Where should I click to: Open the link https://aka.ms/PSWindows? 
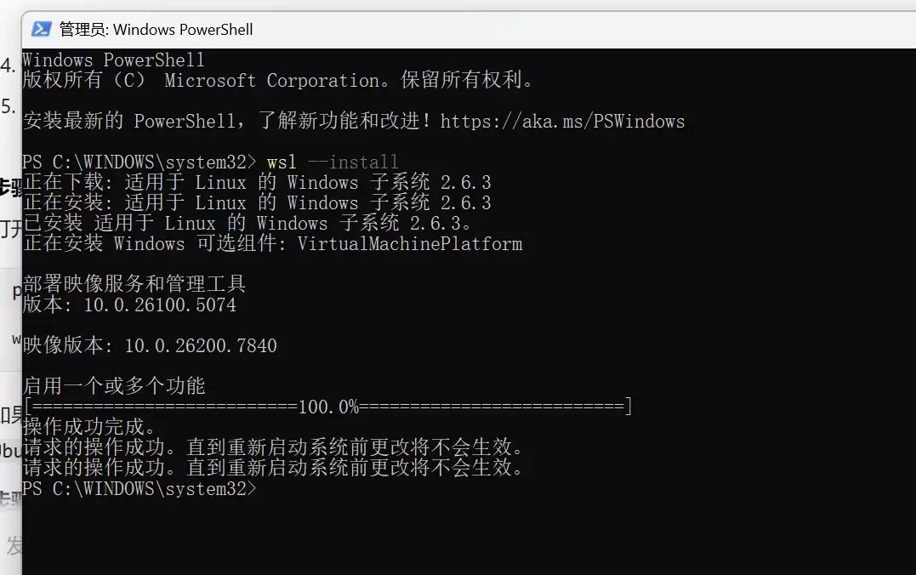(x=561, y=121)
